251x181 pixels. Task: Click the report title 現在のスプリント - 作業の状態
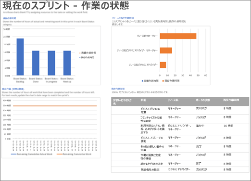66,5
